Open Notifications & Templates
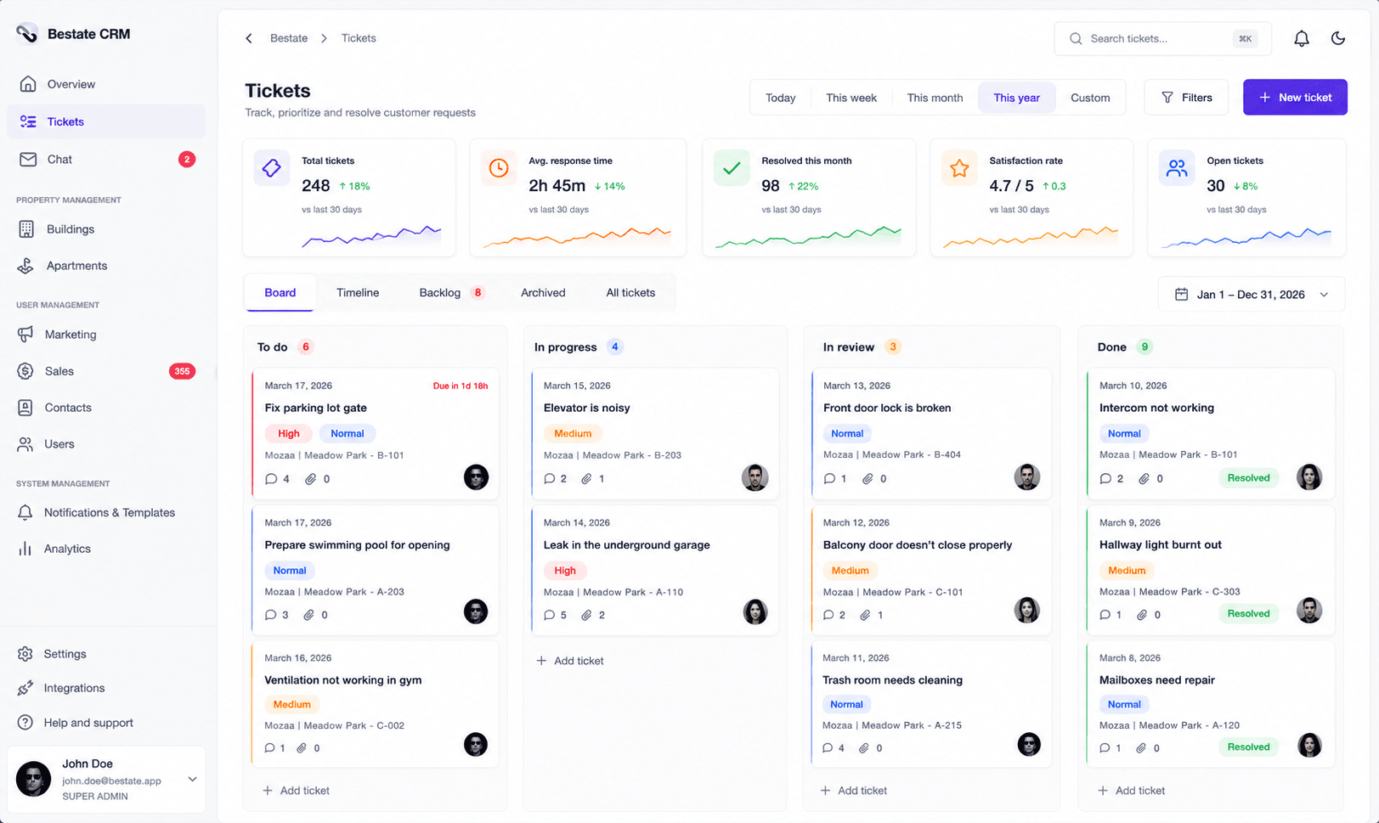1379x823 pixels. pos(106,513)
